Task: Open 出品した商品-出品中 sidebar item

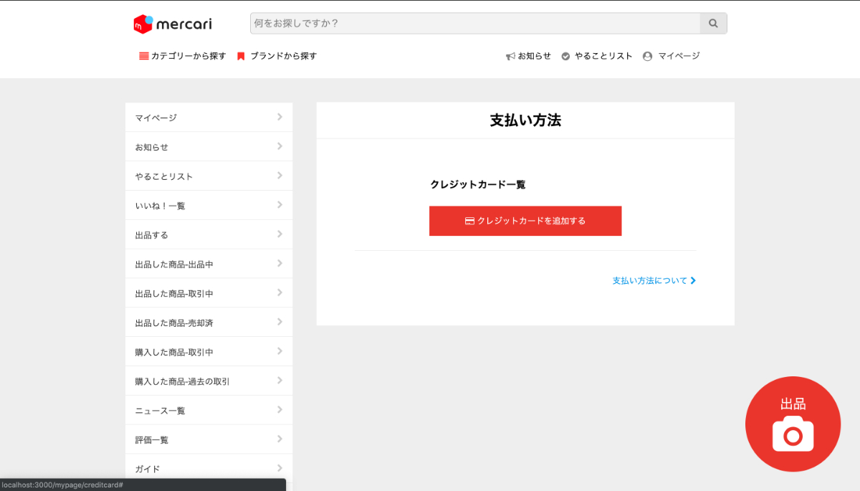Action: click(174, 264)
